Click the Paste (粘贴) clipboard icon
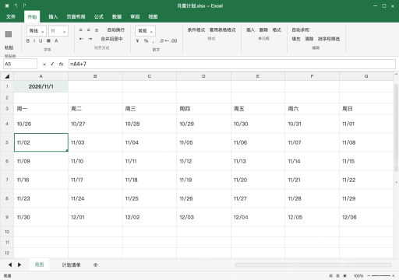Screen dimensions: 399x280 (x=9, y=34)
